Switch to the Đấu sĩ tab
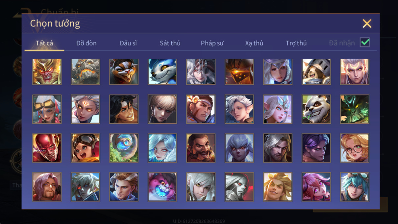The height and width of the screenshot is (224, 398). pos(128,43)
